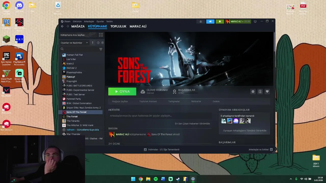Open the Arkadaşlar ve Sohbet chat icon
The width and height of the screenshot is (326, 183).
pos(271,149)
